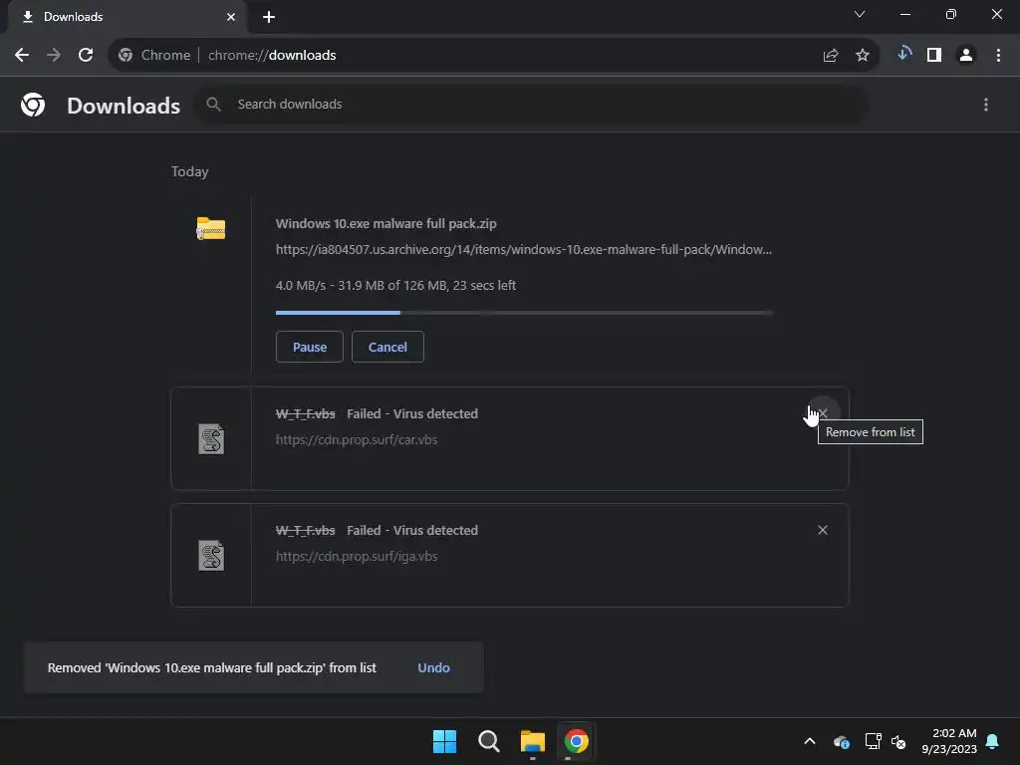Open Chrome's three-dot main menu
The height and width of the screenshot is (765, 1020).
[998, 56]
